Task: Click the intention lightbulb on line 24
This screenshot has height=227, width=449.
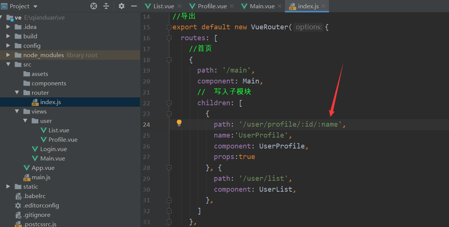Action: pos(179,123)
